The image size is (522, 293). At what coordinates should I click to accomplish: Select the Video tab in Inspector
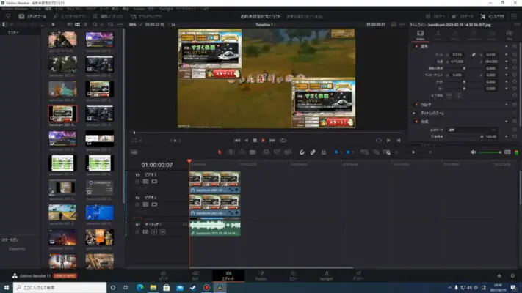click(x=420, y=35)
